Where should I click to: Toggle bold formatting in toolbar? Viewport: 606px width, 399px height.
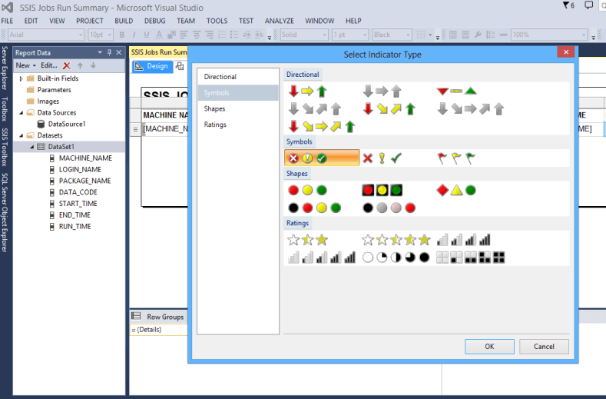tap(122, 35)
